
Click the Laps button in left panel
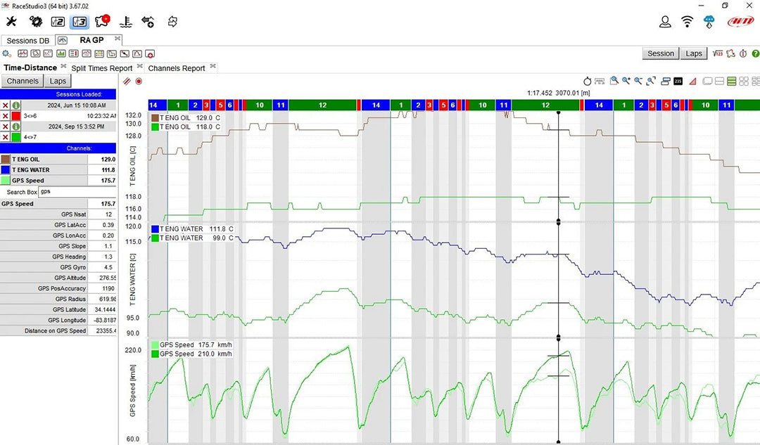(x=58, y=81)
